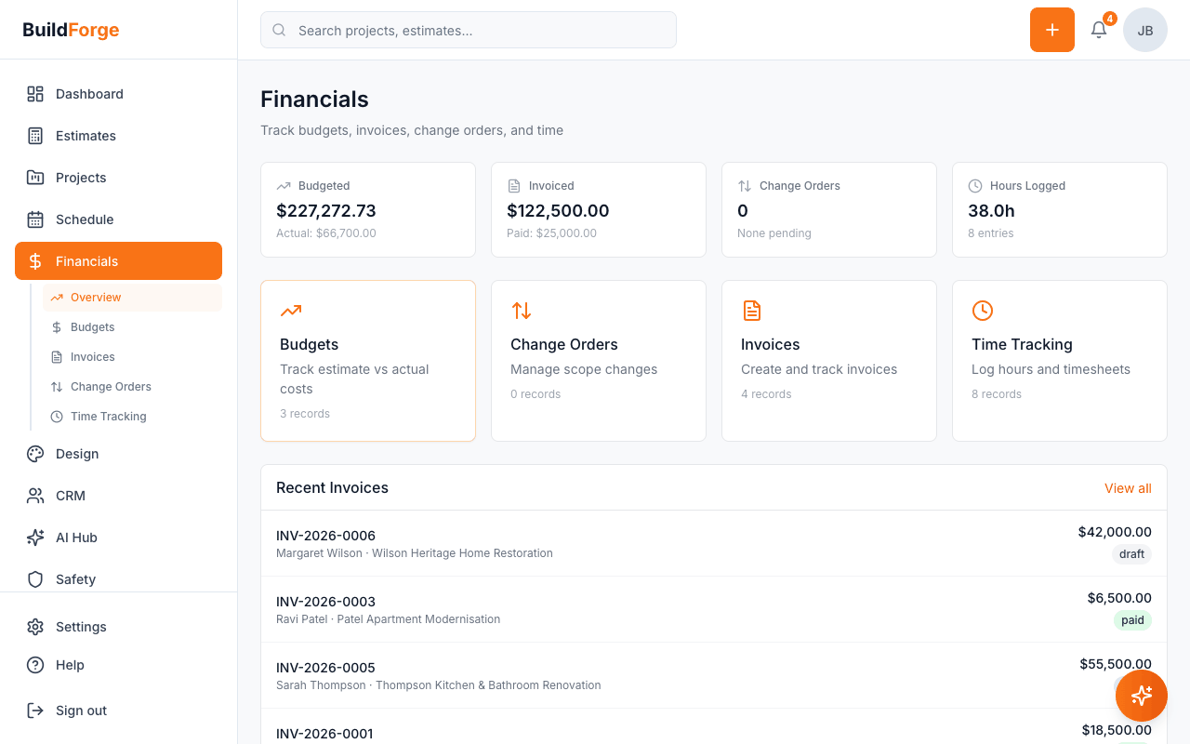Open the Estimates calculator icon
1190x744 pixels.
click(35, 136)
